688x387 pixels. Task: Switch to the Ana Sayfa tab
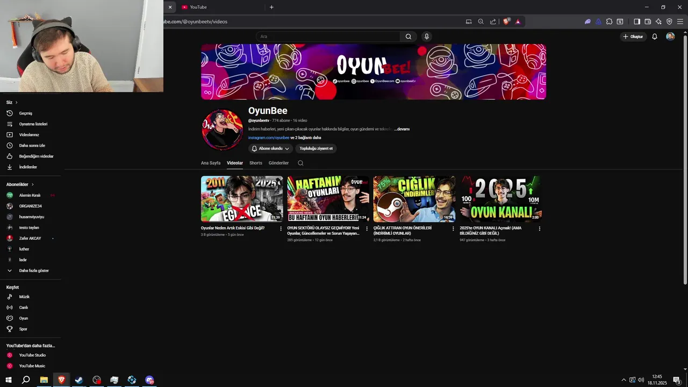211,163
